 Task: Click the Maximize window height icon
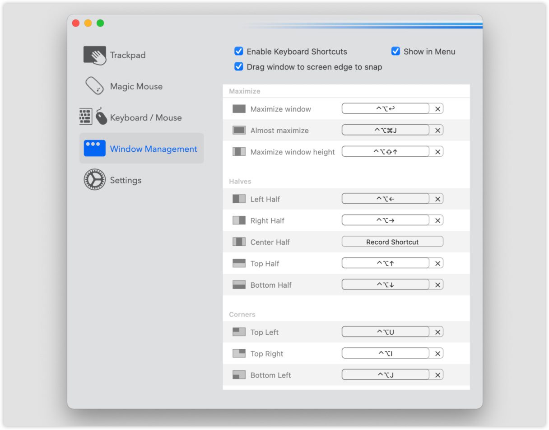[x=239, y=152]
